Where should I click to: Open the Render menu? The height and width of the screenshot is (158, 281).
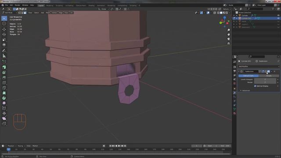18,5
